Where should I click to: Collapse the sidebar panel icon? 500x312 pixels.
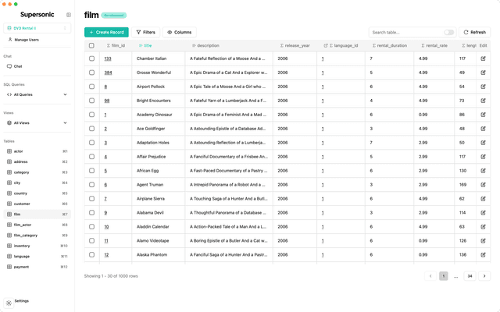68,15
